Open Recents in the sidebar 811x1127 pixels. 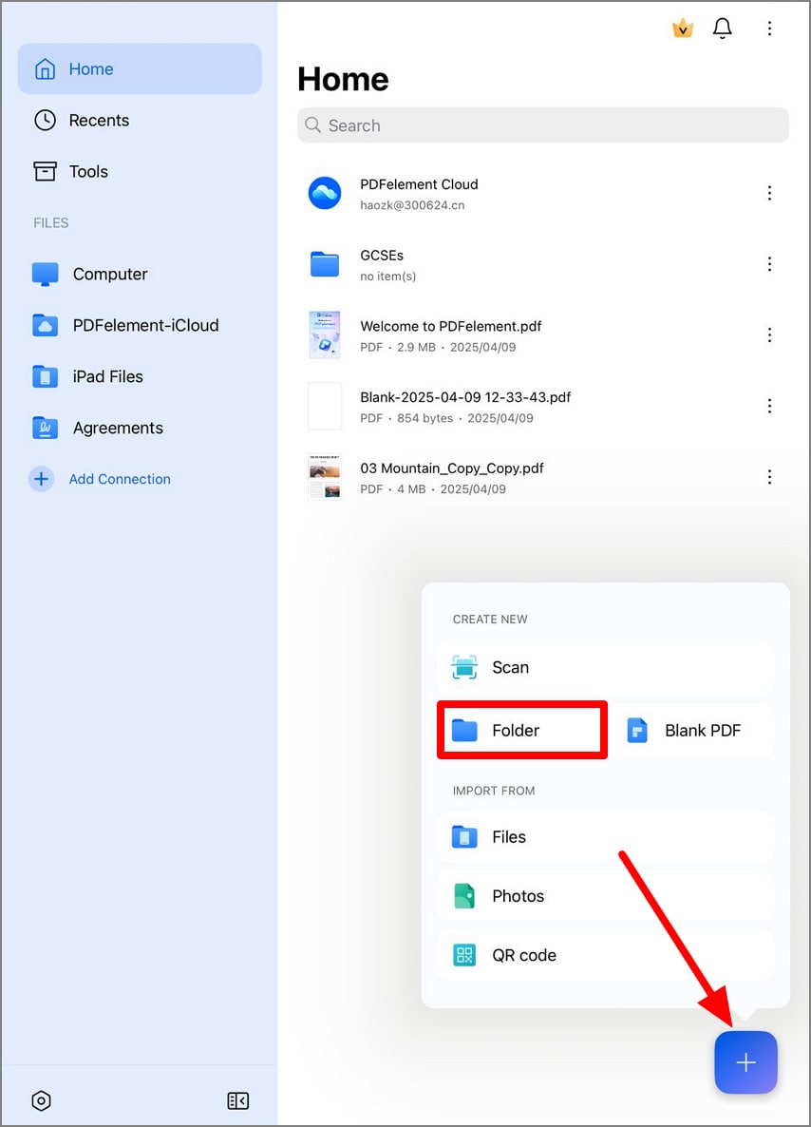pyautogui.click(x=140, y=120)
